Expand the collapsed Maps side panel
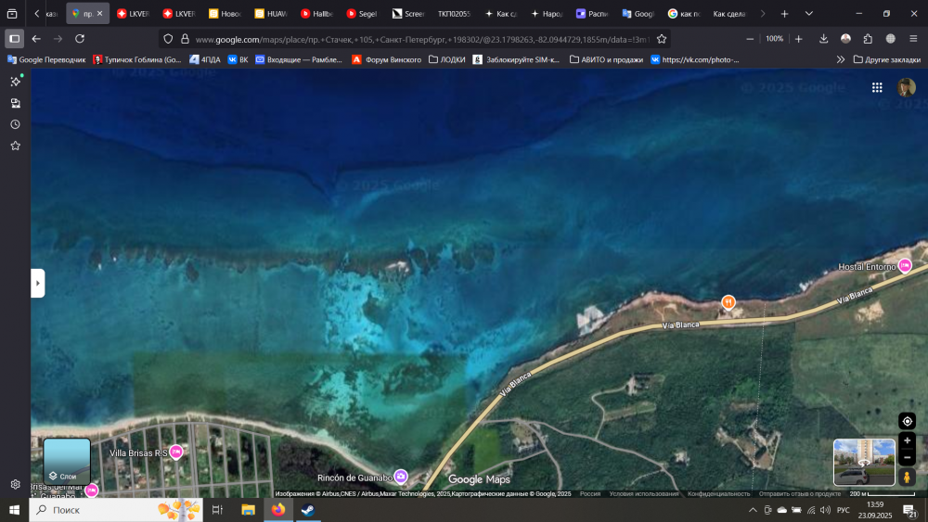 pyautogui.click(x=37, y=283)
